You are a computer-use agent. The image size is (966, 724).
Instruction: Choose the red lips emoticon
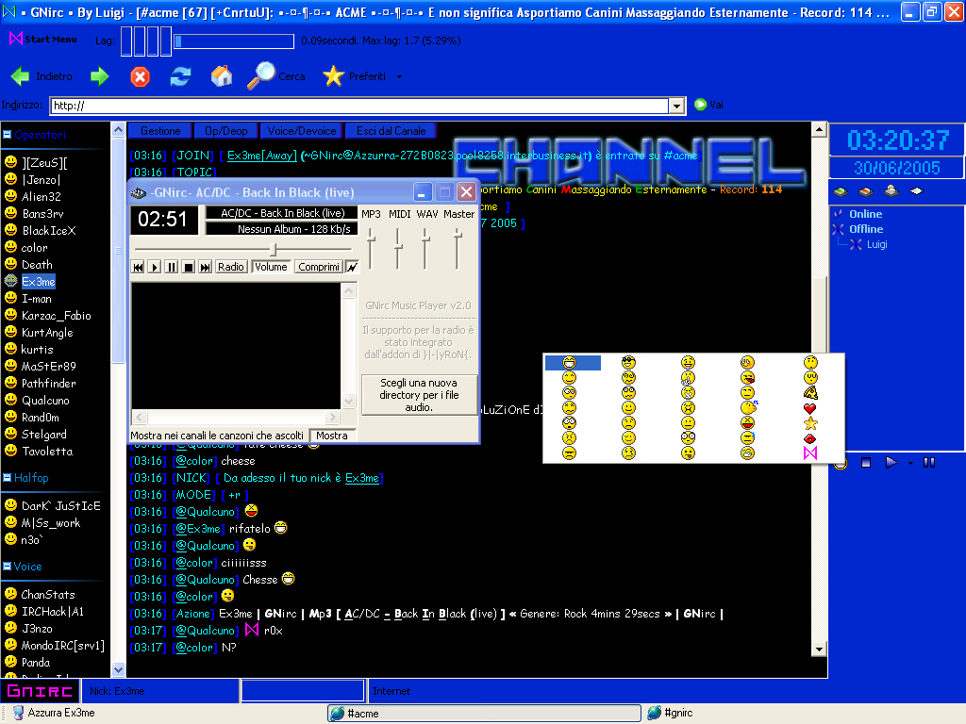[809, 438]
